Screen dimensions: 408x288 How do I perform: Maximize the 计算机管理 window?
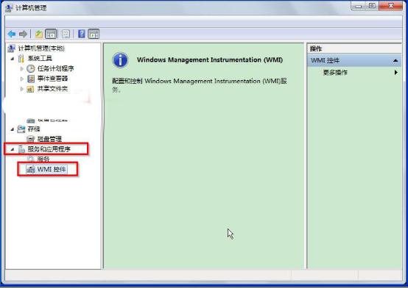[x=373, y=6]
